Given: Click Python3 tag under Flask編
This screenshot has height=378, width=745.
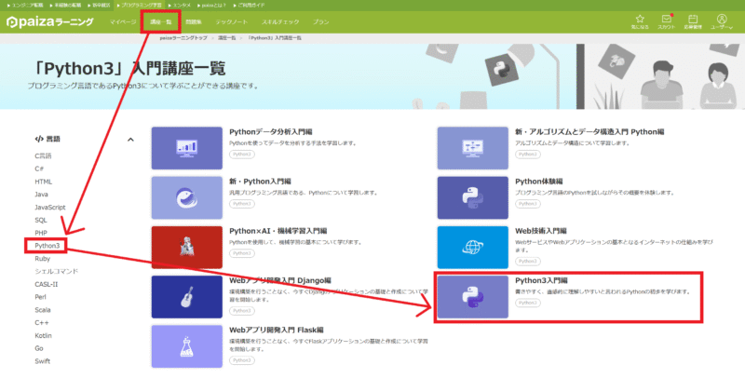Looking at the screenshot, I should point(242,360).
